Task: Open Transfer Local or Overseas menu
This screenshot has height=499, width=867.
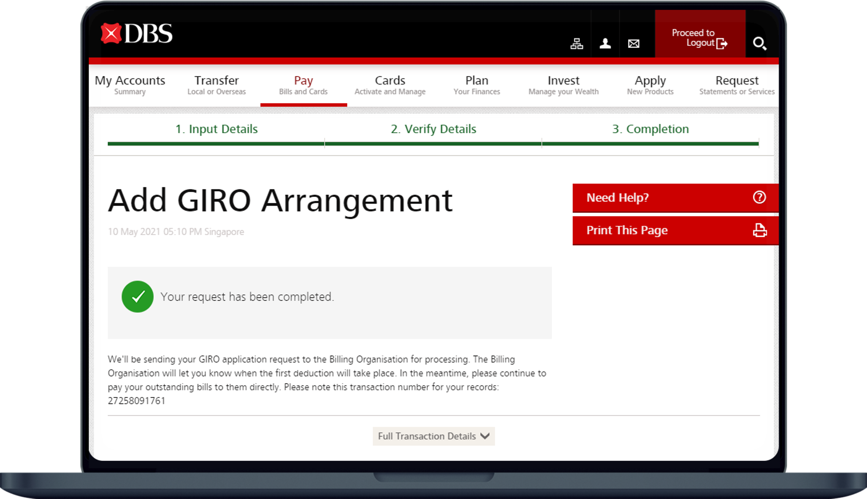Action: [x=217, y=85]
